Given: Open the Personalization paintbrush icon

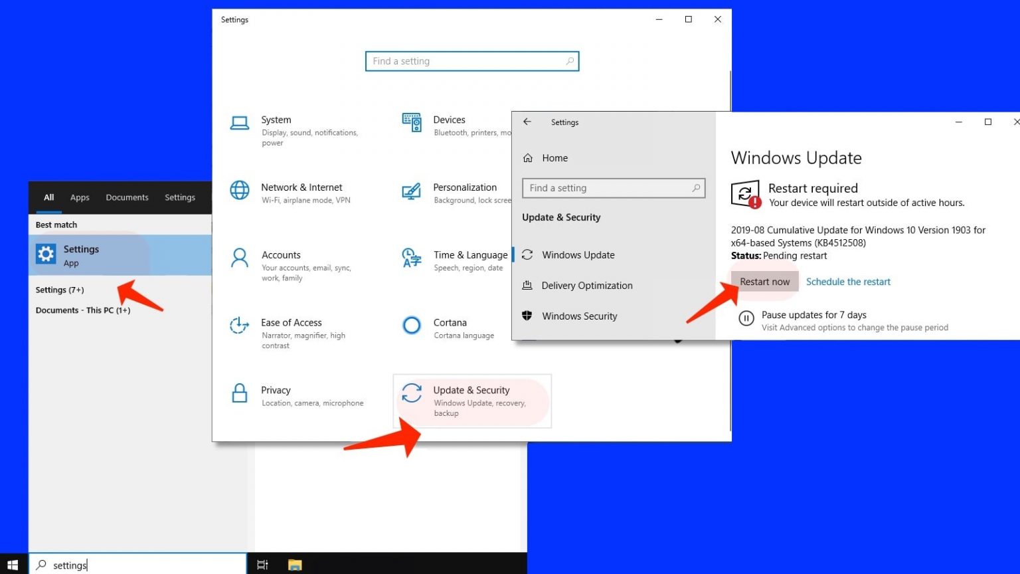Looking at the screenshot, I should pos(412,191).
